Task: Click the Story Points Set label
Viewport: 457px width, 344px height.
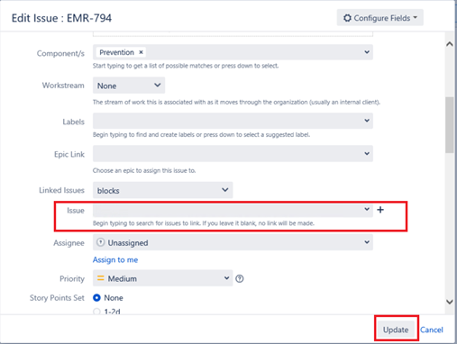Action: (x=57, y=298)
